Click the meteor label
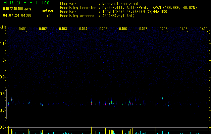Viewport: 211px width, 134px height. [48, 10]
